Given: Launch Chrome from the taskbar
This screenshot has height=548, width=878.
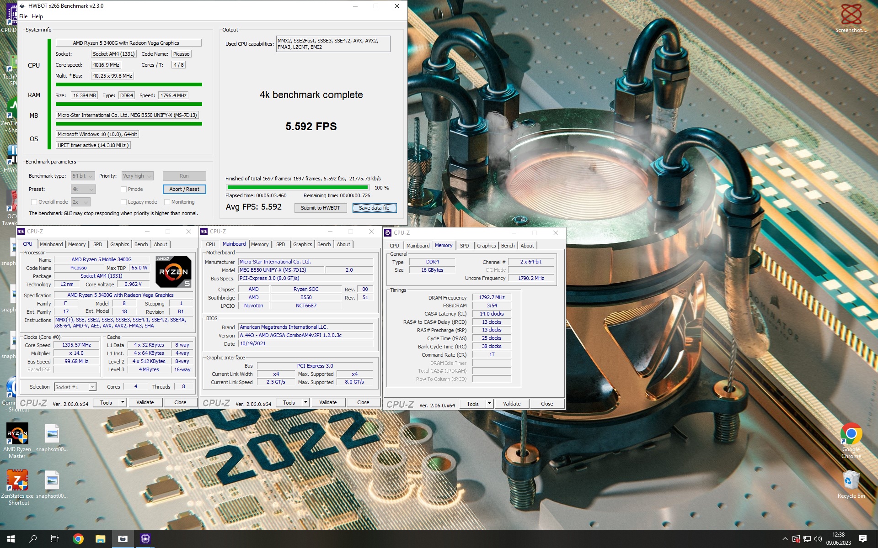Looking at the screenshot, I should [78, 539].
